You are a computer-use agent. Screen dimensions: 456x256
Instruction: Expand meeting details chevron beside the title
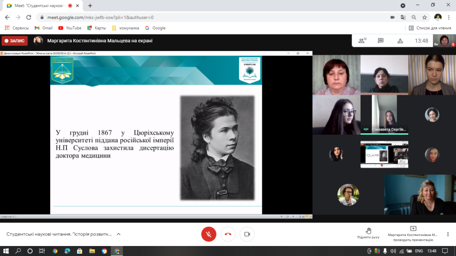119,234
